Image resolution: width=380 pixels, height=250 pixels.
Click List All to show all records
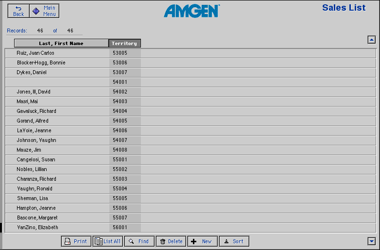click(x=108, y=241)
